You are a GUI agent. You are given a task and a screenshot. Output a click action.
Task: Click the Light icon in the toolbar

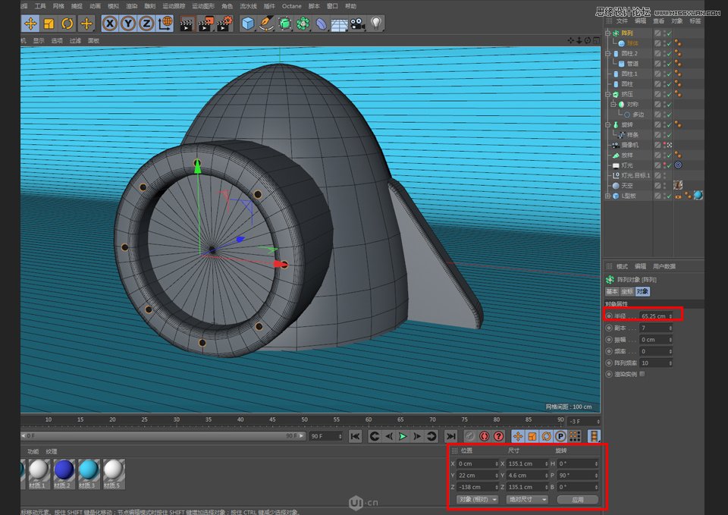[377, 24]
